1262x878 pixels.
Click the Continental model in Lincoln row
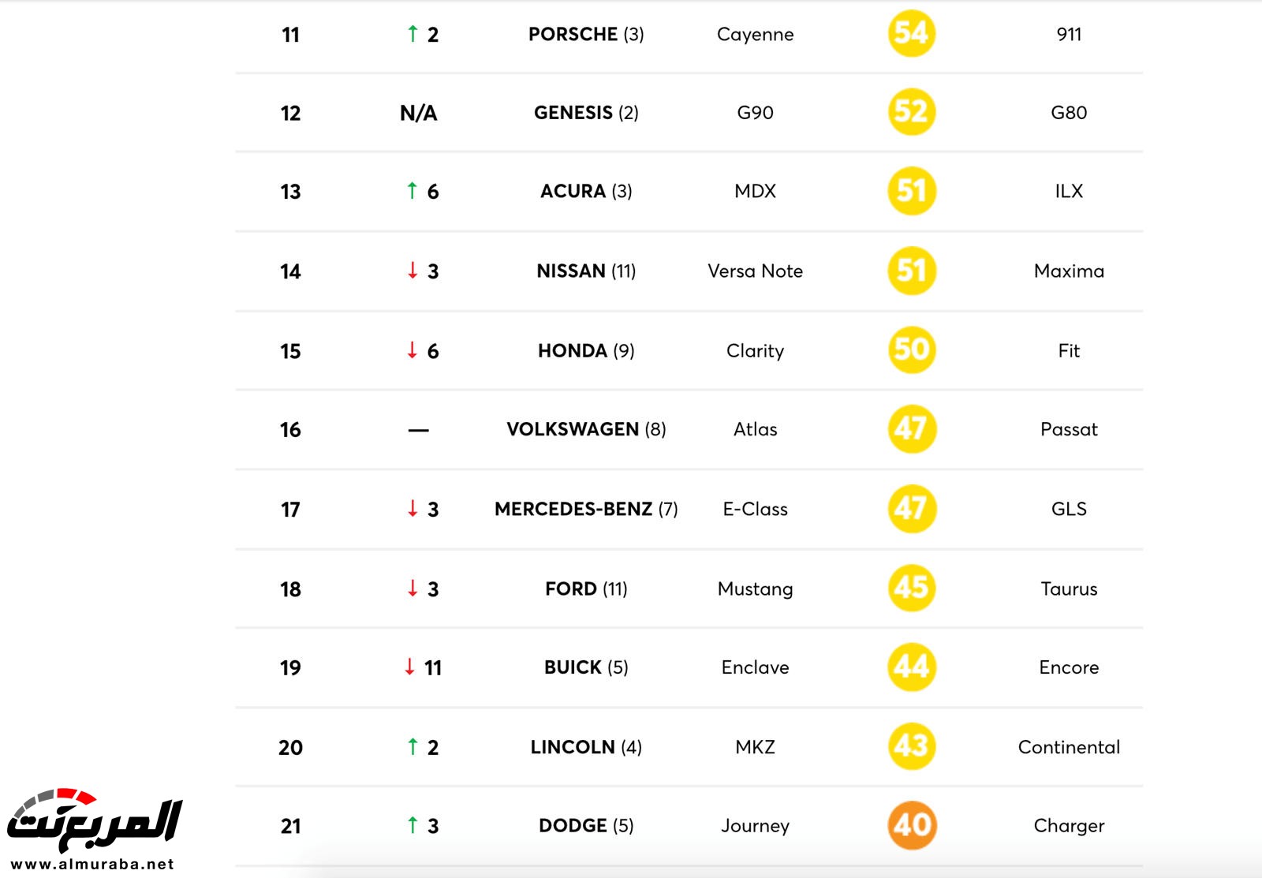1069,747
